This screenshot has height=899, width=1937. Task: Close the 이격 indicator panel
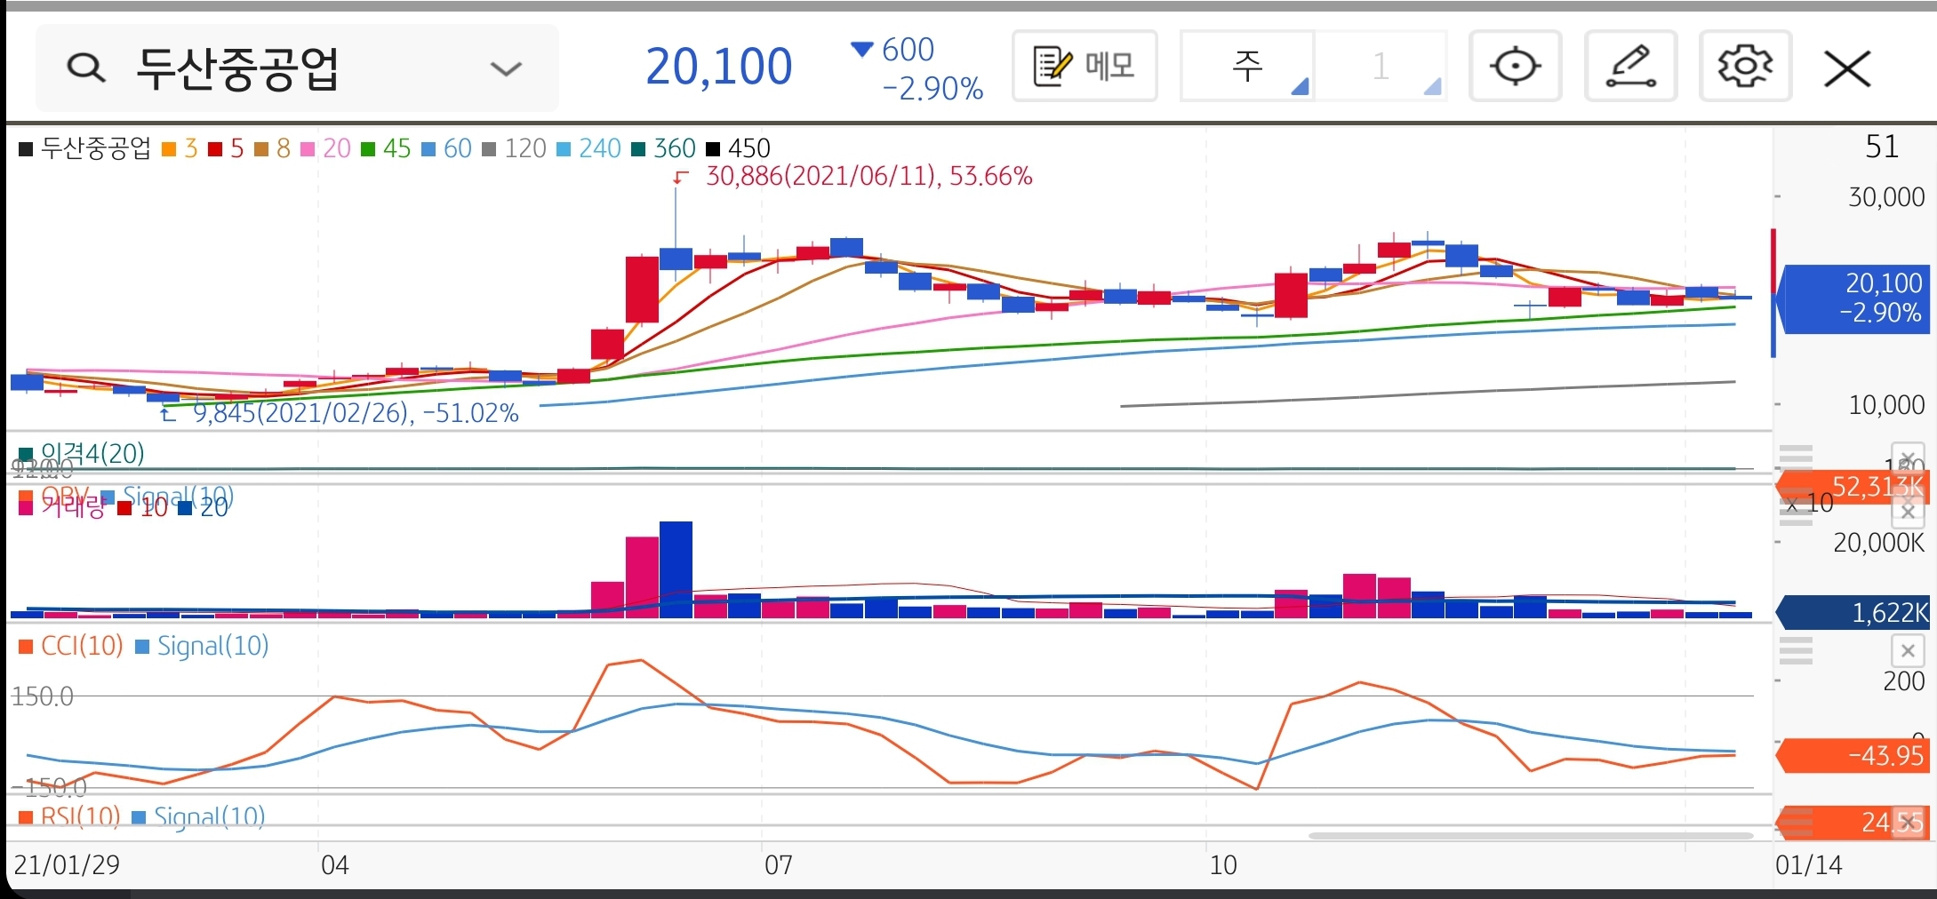pyautogui.click(x=1908, y=457)
